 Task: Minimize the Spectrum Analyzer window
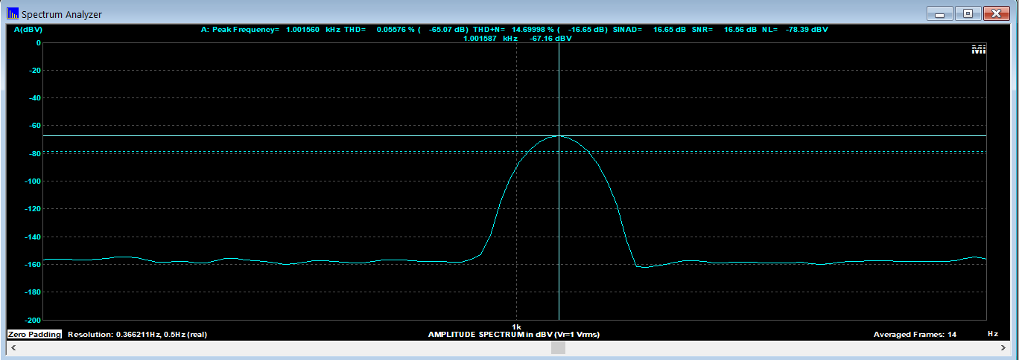point(940,13)
